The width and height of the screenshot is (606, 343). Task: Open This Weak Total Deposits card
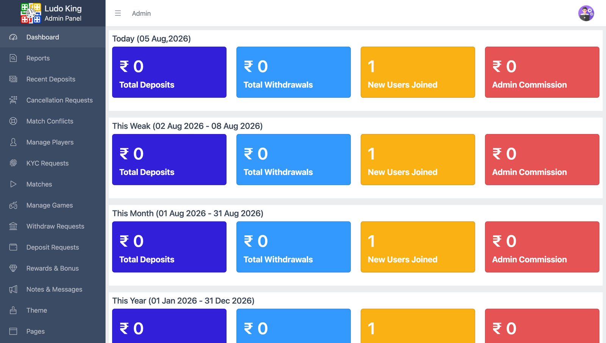(x=169, y=159)
